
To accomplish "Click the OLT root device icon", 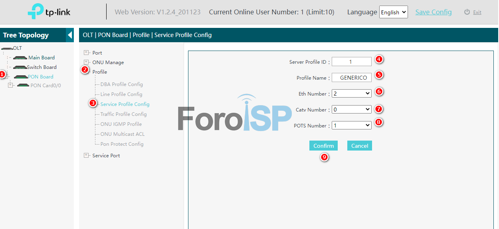I will [x=7, y=48].
